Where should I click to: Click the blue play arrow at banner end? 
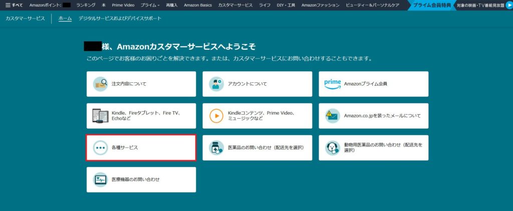pyautogui.click(x=508, y=5)
